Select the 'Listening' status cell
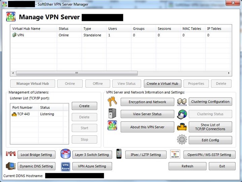Screen dimensions: 242x182 [47, 114]
